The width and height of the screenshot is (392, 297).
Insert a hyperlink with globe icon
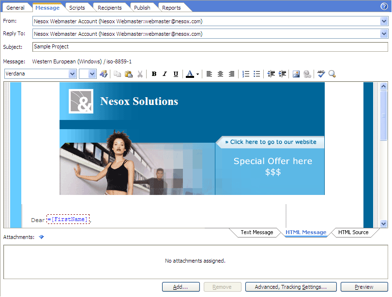(x=307, y=74)
